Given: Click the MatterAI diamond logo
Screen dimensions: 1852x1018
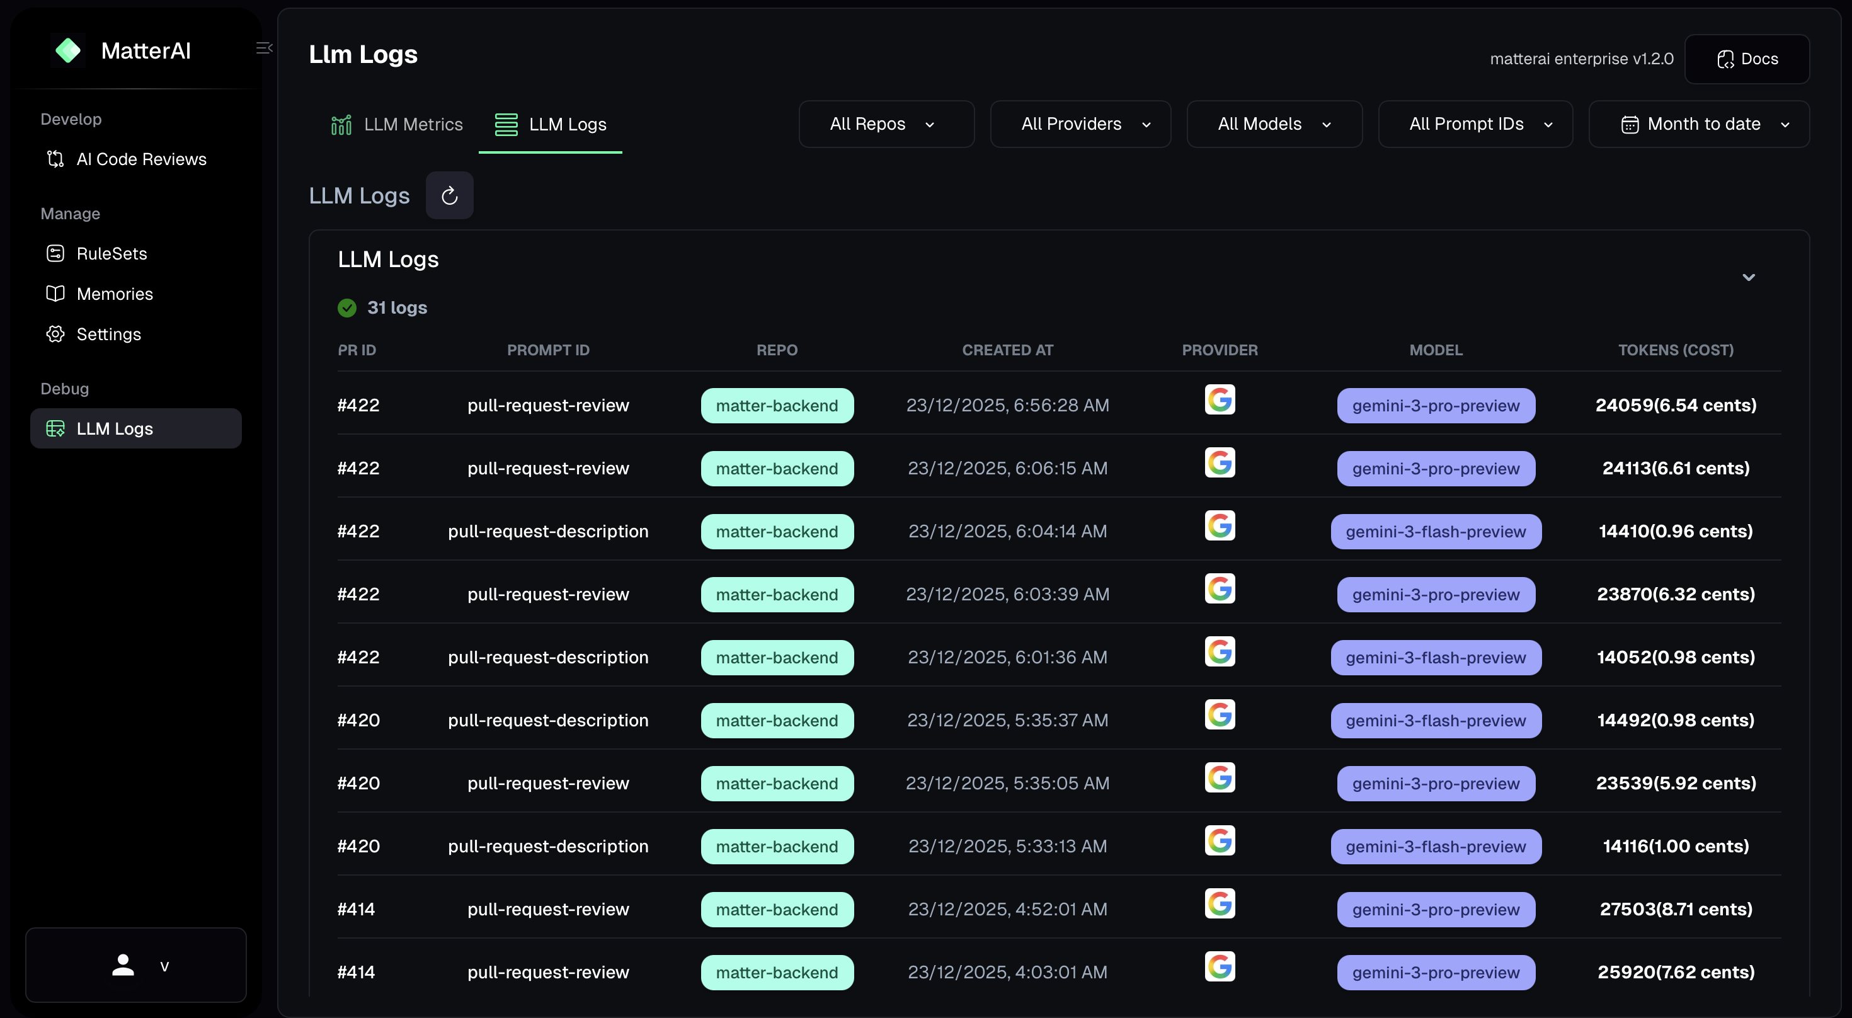Looking at the screenshot, I should point(68,50).
